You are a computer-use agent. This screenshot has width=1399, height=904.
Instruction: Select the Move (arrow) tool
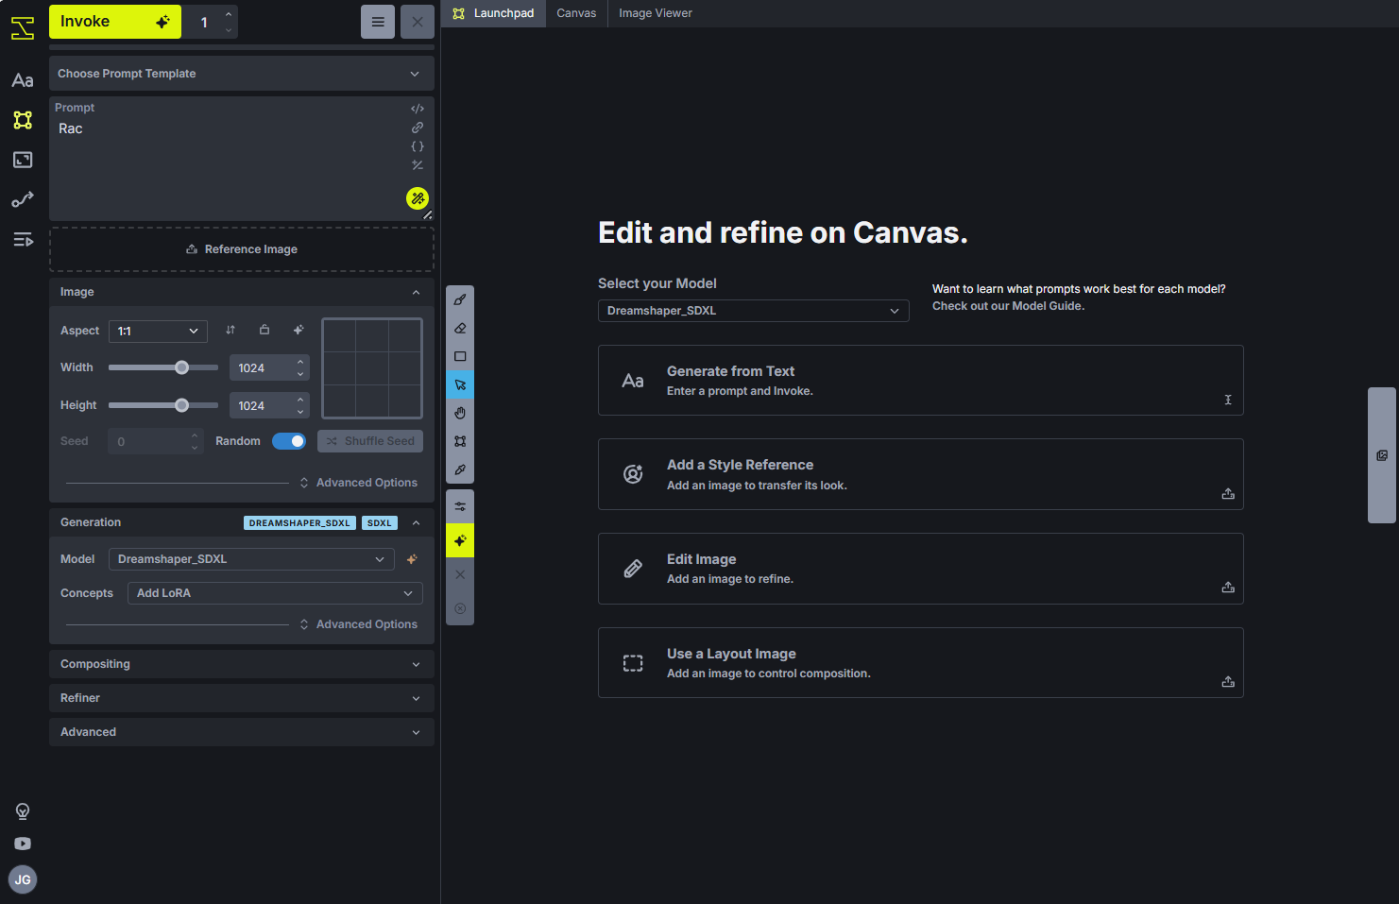coord(460,385)
